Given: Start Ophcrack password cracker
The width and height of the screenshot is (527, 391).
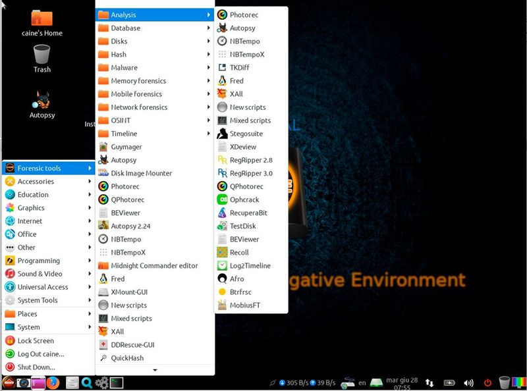Looking at the screenshot, I should click(248, 199).
